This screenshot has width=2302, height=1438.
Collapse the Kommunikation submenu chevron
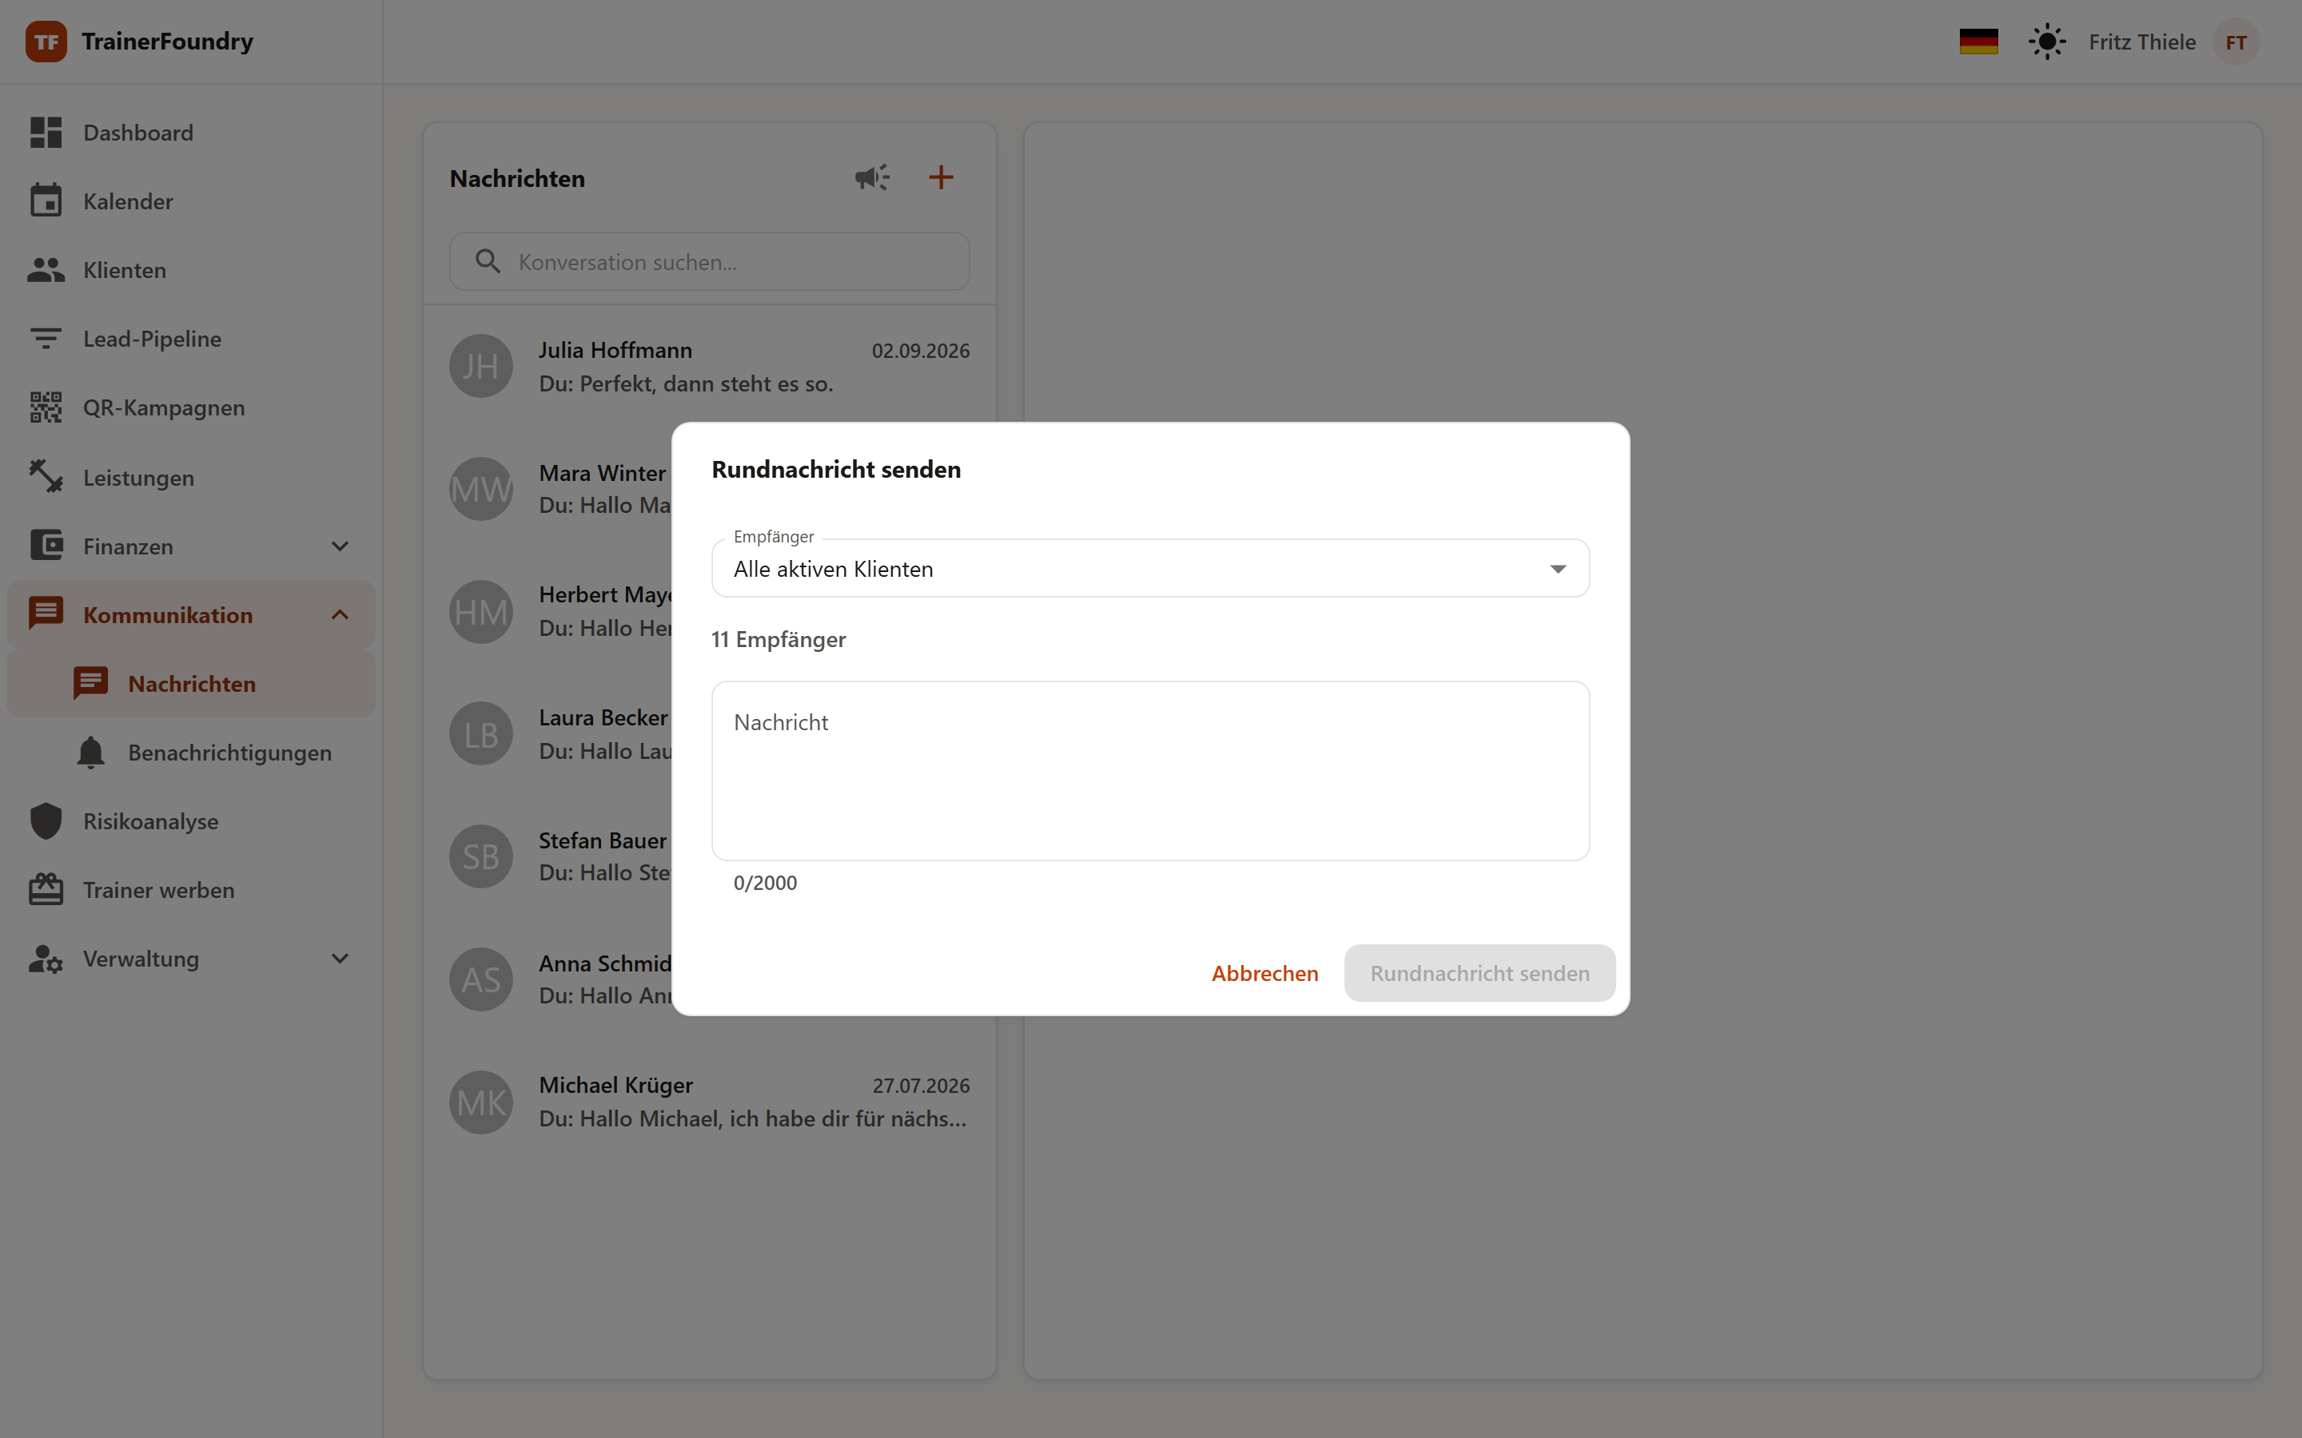click(x=340, y=614)
